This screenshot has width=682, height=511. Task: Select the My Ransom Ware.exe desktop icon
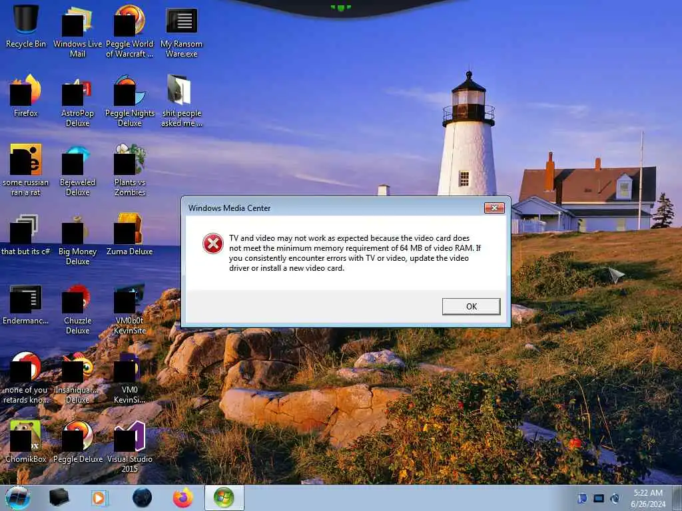coord(181,33)
